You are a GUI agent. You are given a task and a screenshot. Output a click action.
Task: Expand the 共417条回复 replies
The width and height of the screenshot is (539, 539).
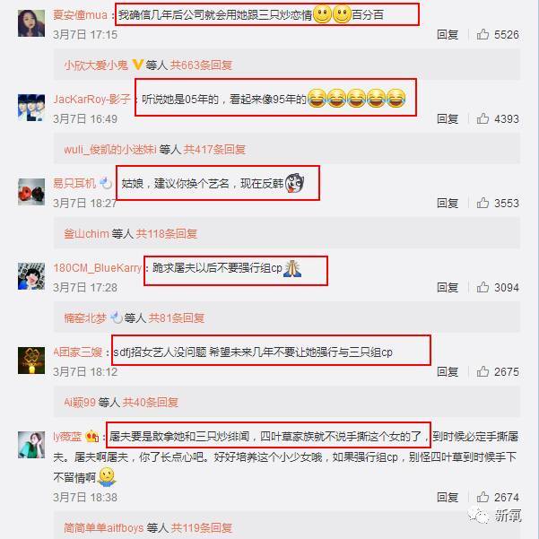214,149
